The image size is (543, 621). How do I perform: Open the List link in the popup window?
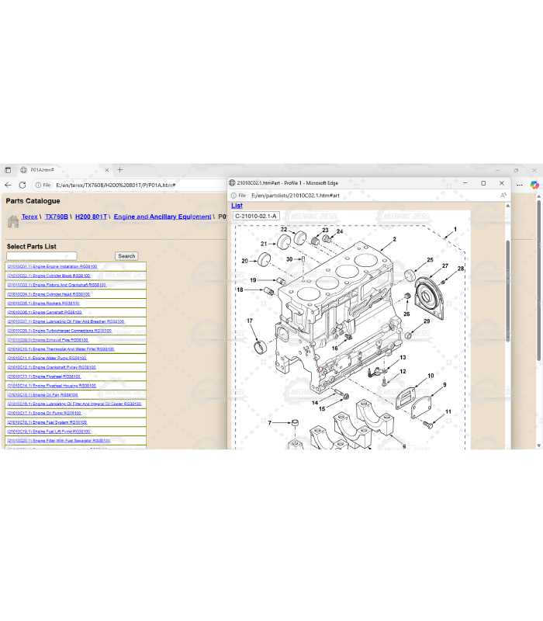(x=237, y=206)
